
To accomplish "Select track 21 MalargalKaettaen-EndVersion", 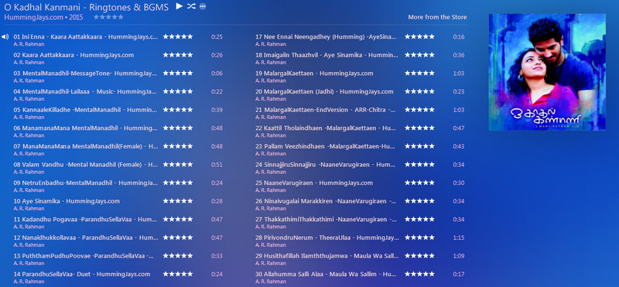I will coord(326,109).
